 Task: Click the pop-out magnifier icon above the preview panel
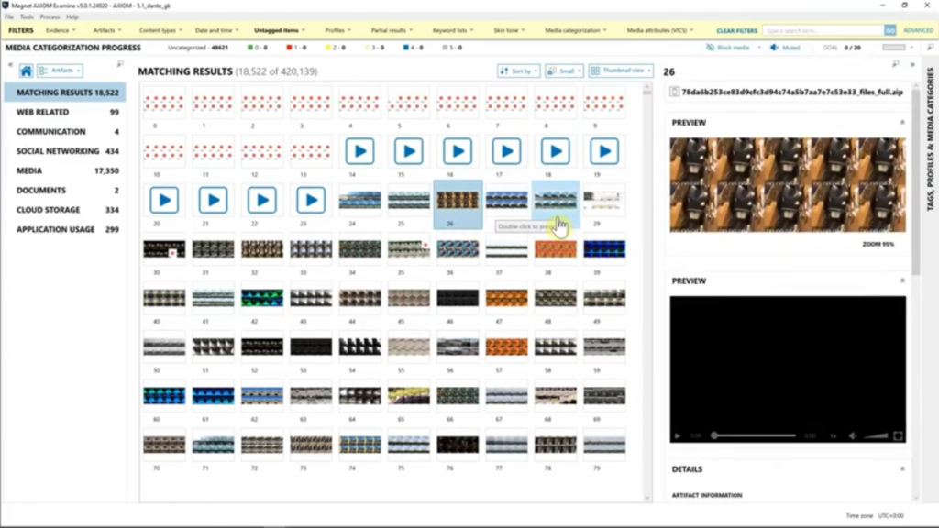896,66
